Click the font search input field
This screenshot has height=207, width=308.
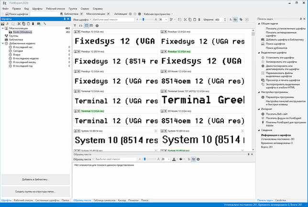tap(44, 14)
